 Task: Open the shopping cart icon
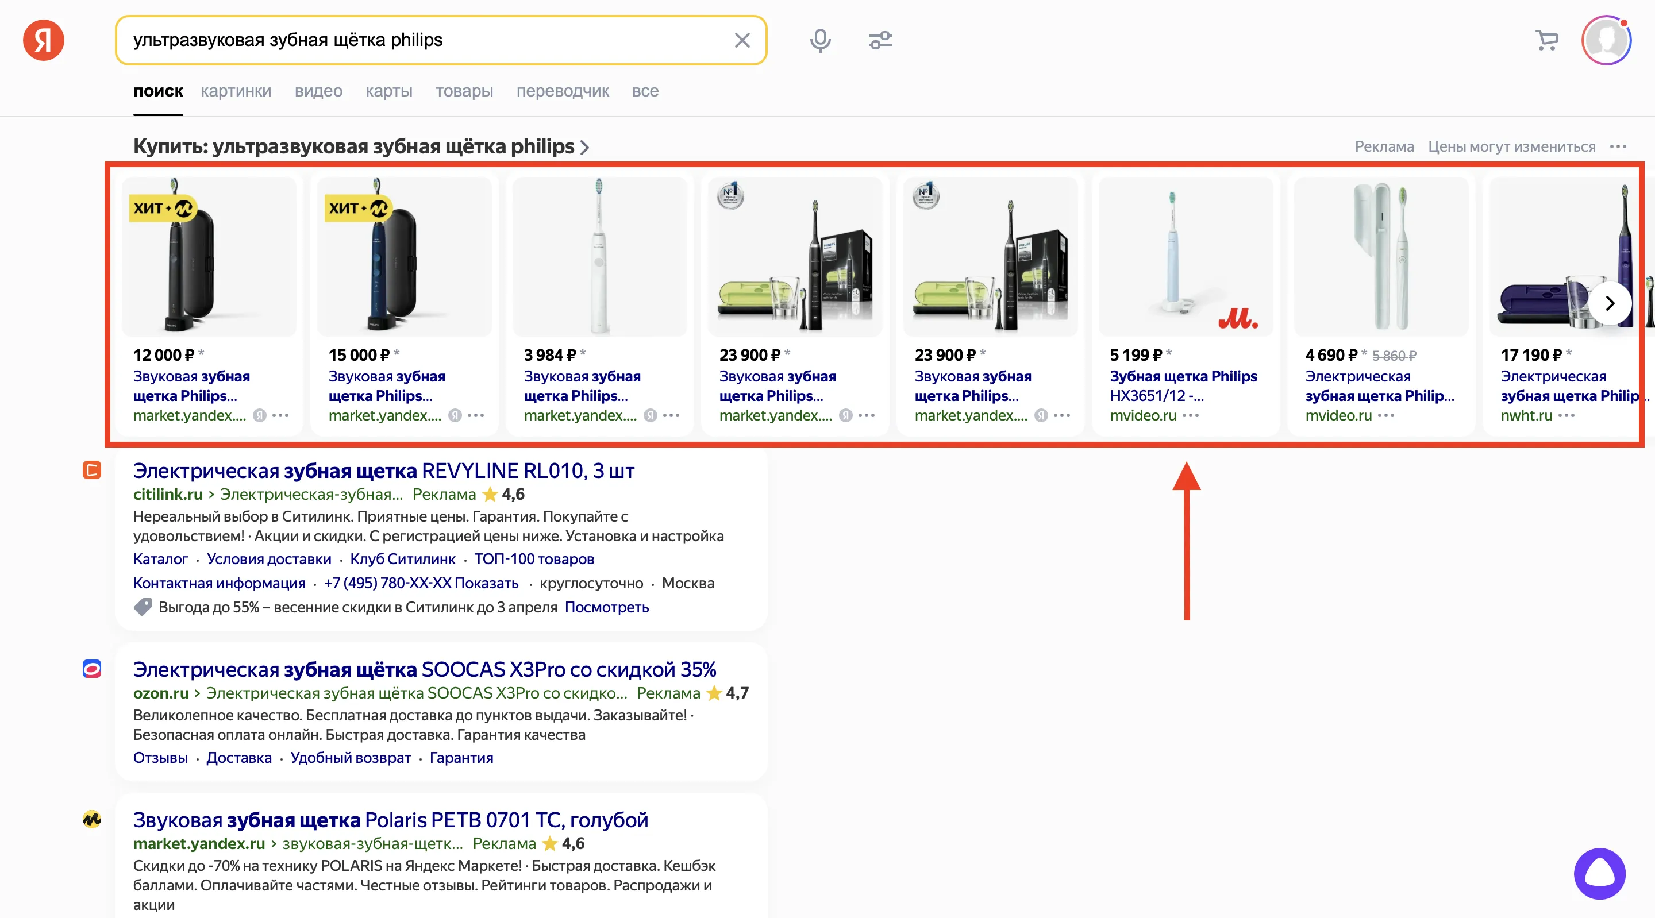coord(1547,40)
